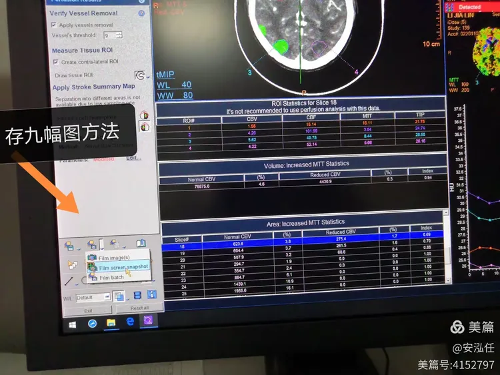Toggle Apply vessels removal checkbox
This screenshot has height=375, width=500.
(54, 25)
